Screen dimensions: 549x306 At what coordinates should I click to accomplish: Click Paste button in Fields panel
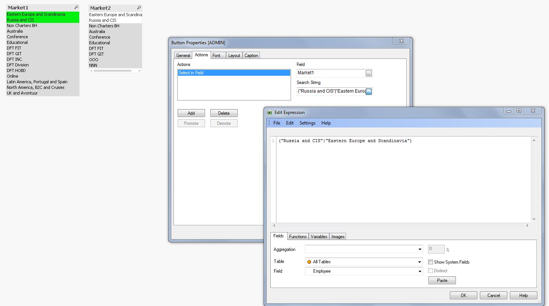[x=442, y=280]
